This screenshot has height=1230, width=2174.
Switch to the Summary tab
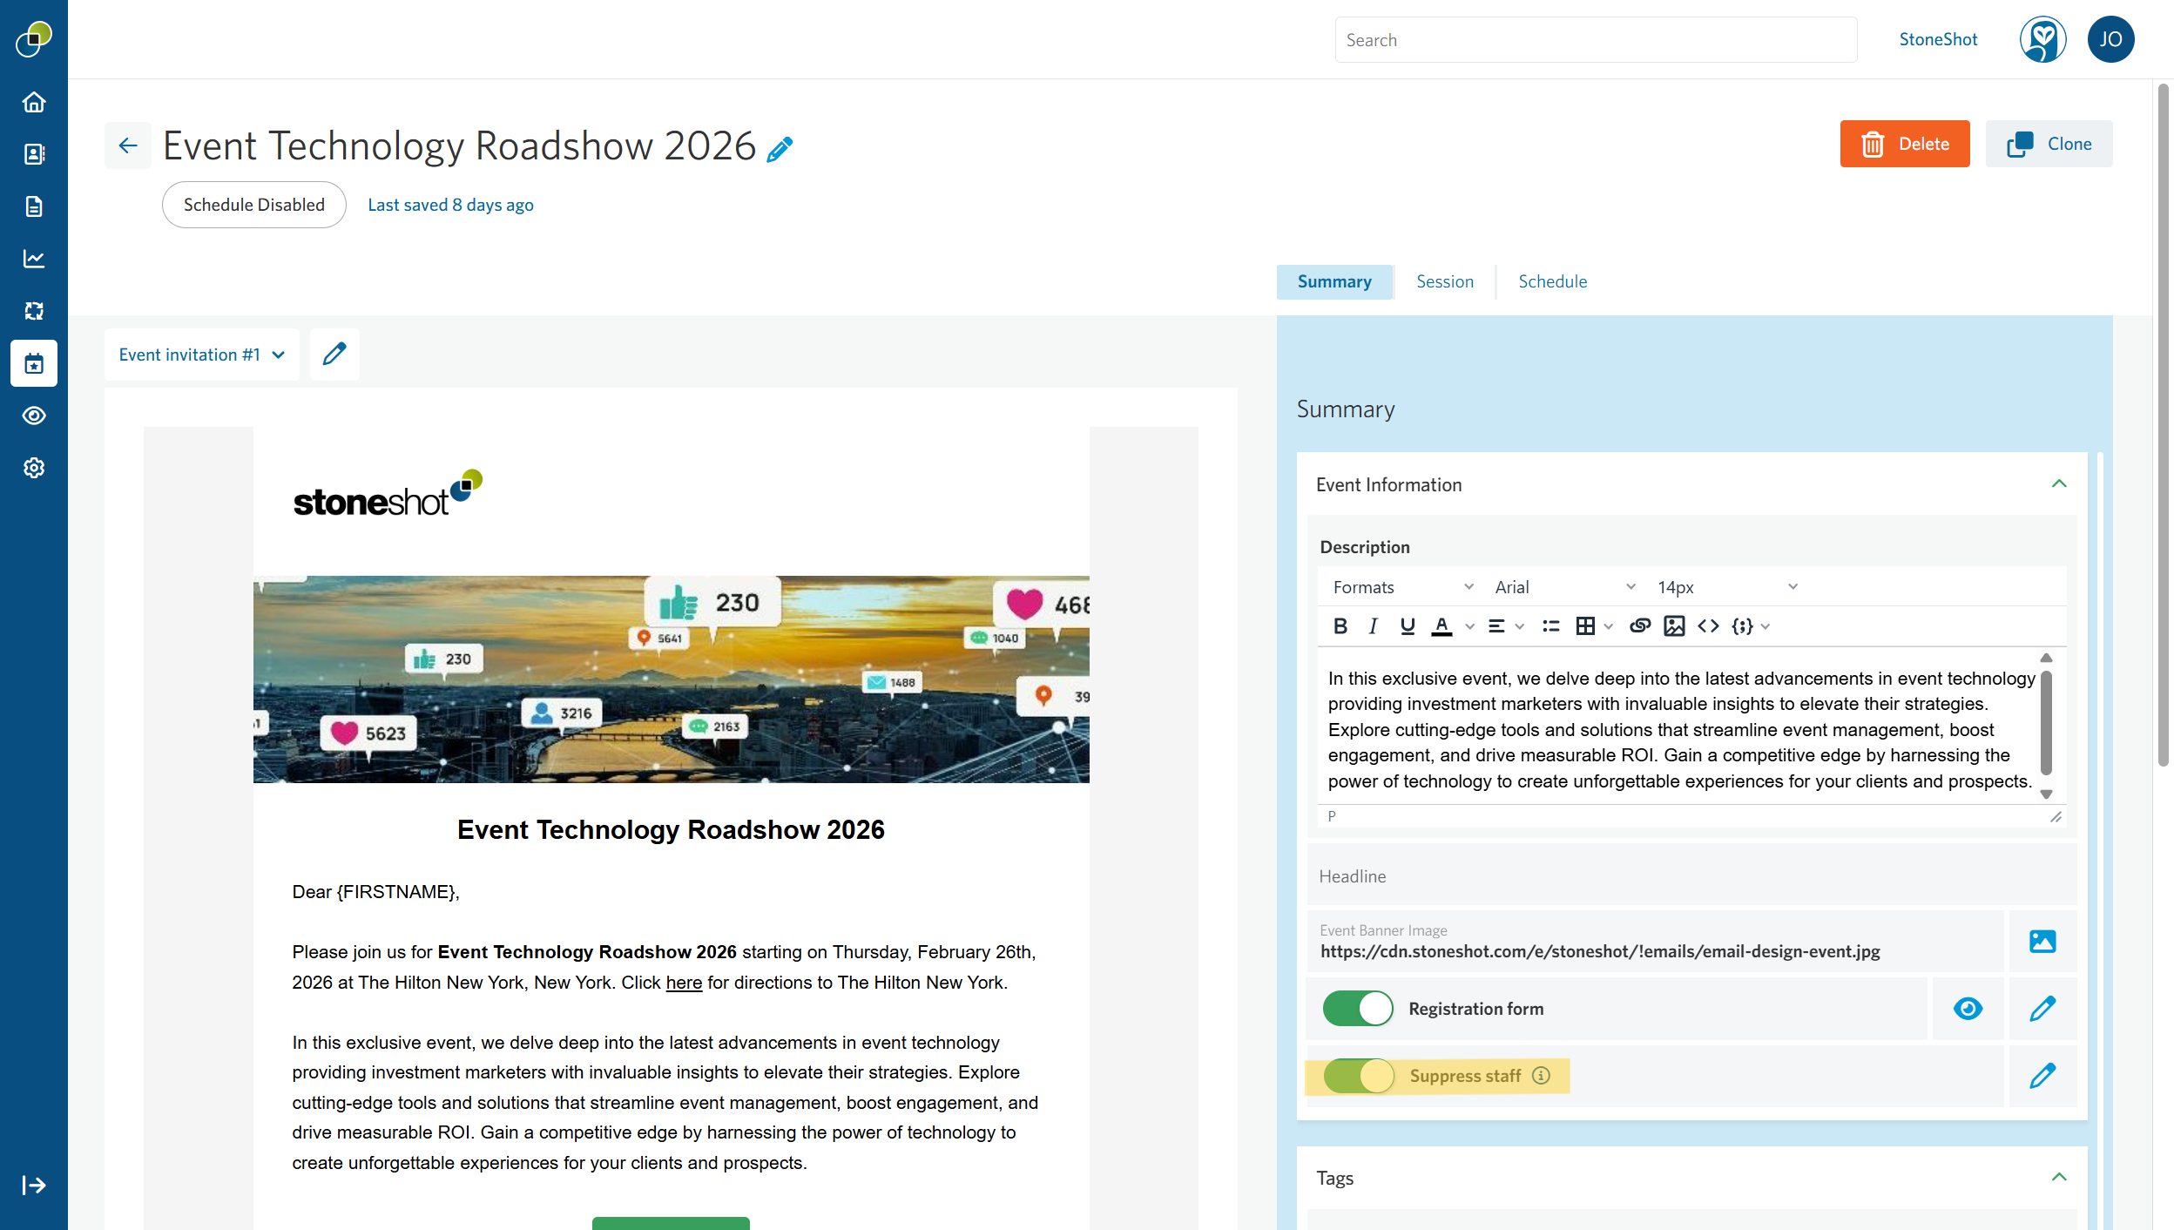[x=1334, y=281]
